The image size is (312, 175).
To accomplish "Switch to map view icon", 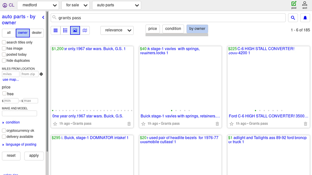I will point(85,30).
